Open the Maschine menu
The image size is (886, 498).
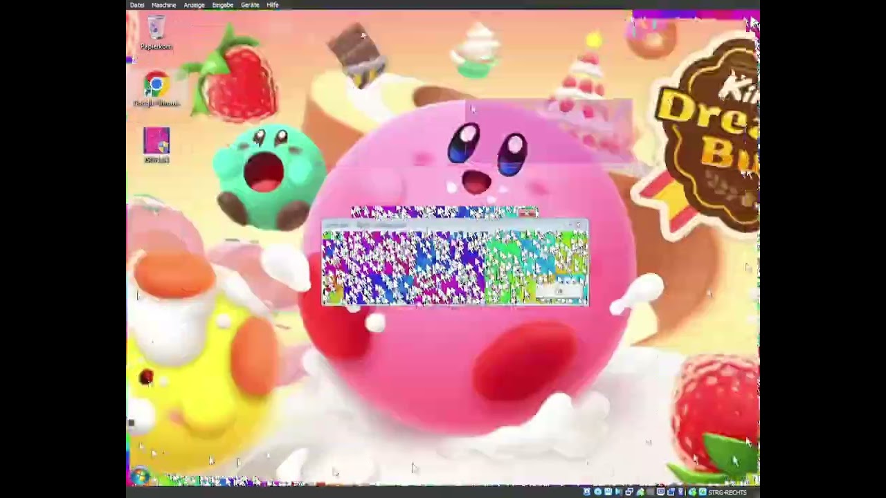(163, 5)
